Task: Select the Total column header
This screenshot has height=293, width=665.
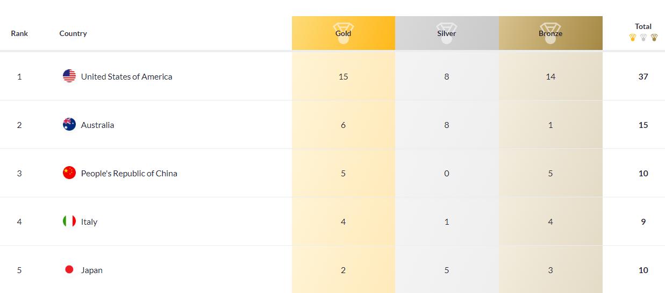Action: click(x=643, y=26)
